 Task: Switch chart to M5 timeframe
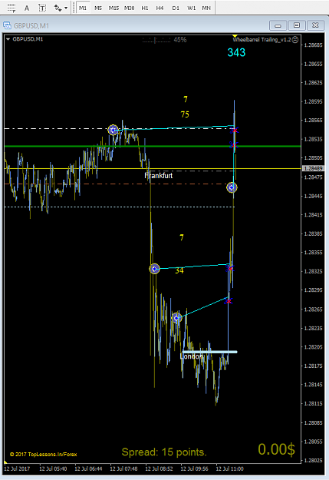[x=98, y=8]
